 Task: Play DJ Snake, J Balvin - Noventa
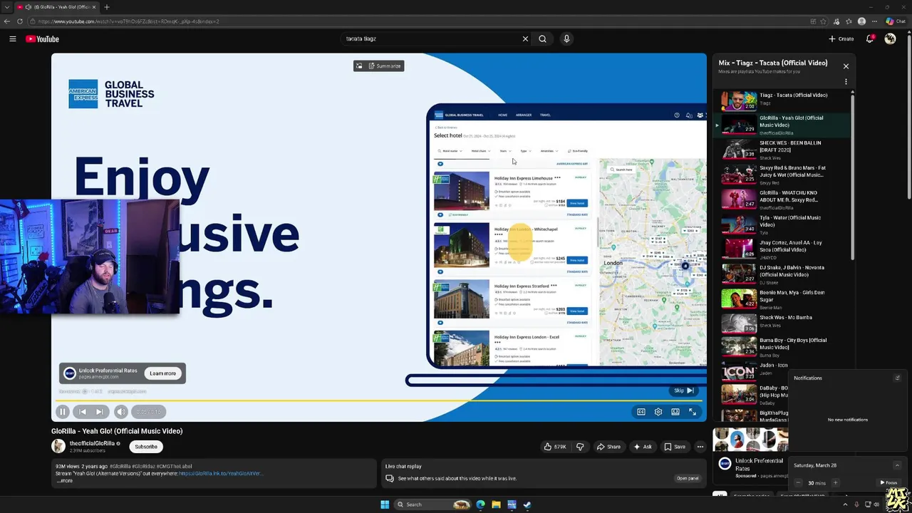(x=782, y=274)
